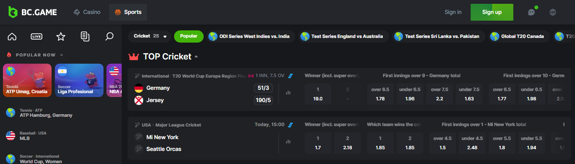View statistics chart for Mi New York match
Screen dimensions: 575x164
click(x=288, y=142)
